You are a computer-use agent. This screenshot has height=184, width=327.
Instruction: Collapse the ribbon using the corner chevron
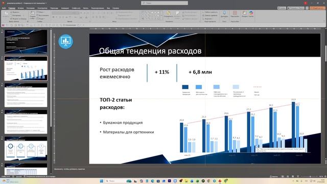point(324,21)
